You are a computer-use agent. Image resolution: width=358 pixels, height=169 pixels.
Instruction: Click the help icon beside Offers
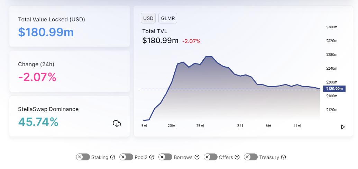[237, 157]
